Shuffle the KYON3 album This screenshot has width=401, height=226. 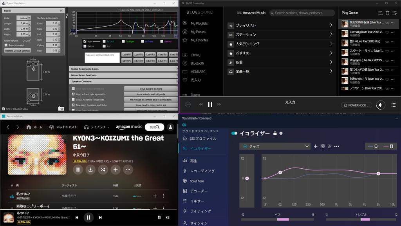103,169
